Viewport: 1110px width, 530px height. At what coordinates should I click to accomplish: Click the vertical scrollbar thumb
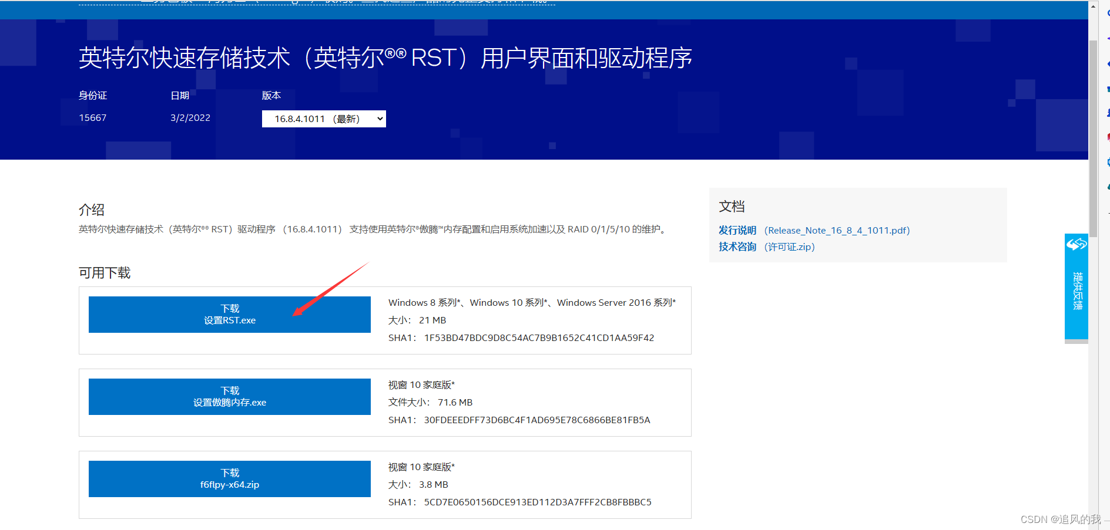point(1094,138)
